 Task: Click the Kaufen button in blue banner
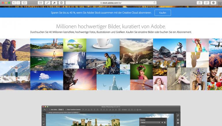coord(163,13)
